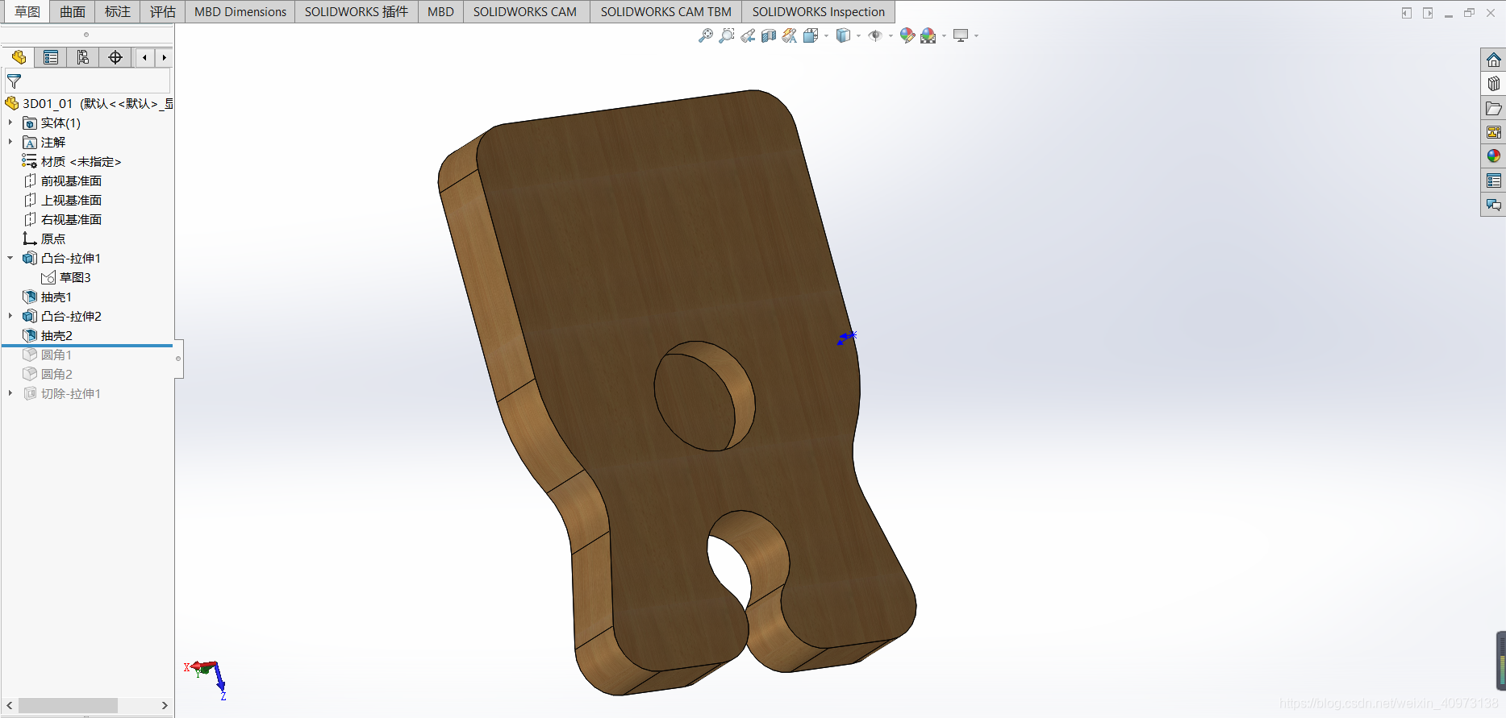Viewport: 1506px width, 718px height.
Task: Expand the 凸台-拉伸2 feature
Action: [x=10, y=316]
